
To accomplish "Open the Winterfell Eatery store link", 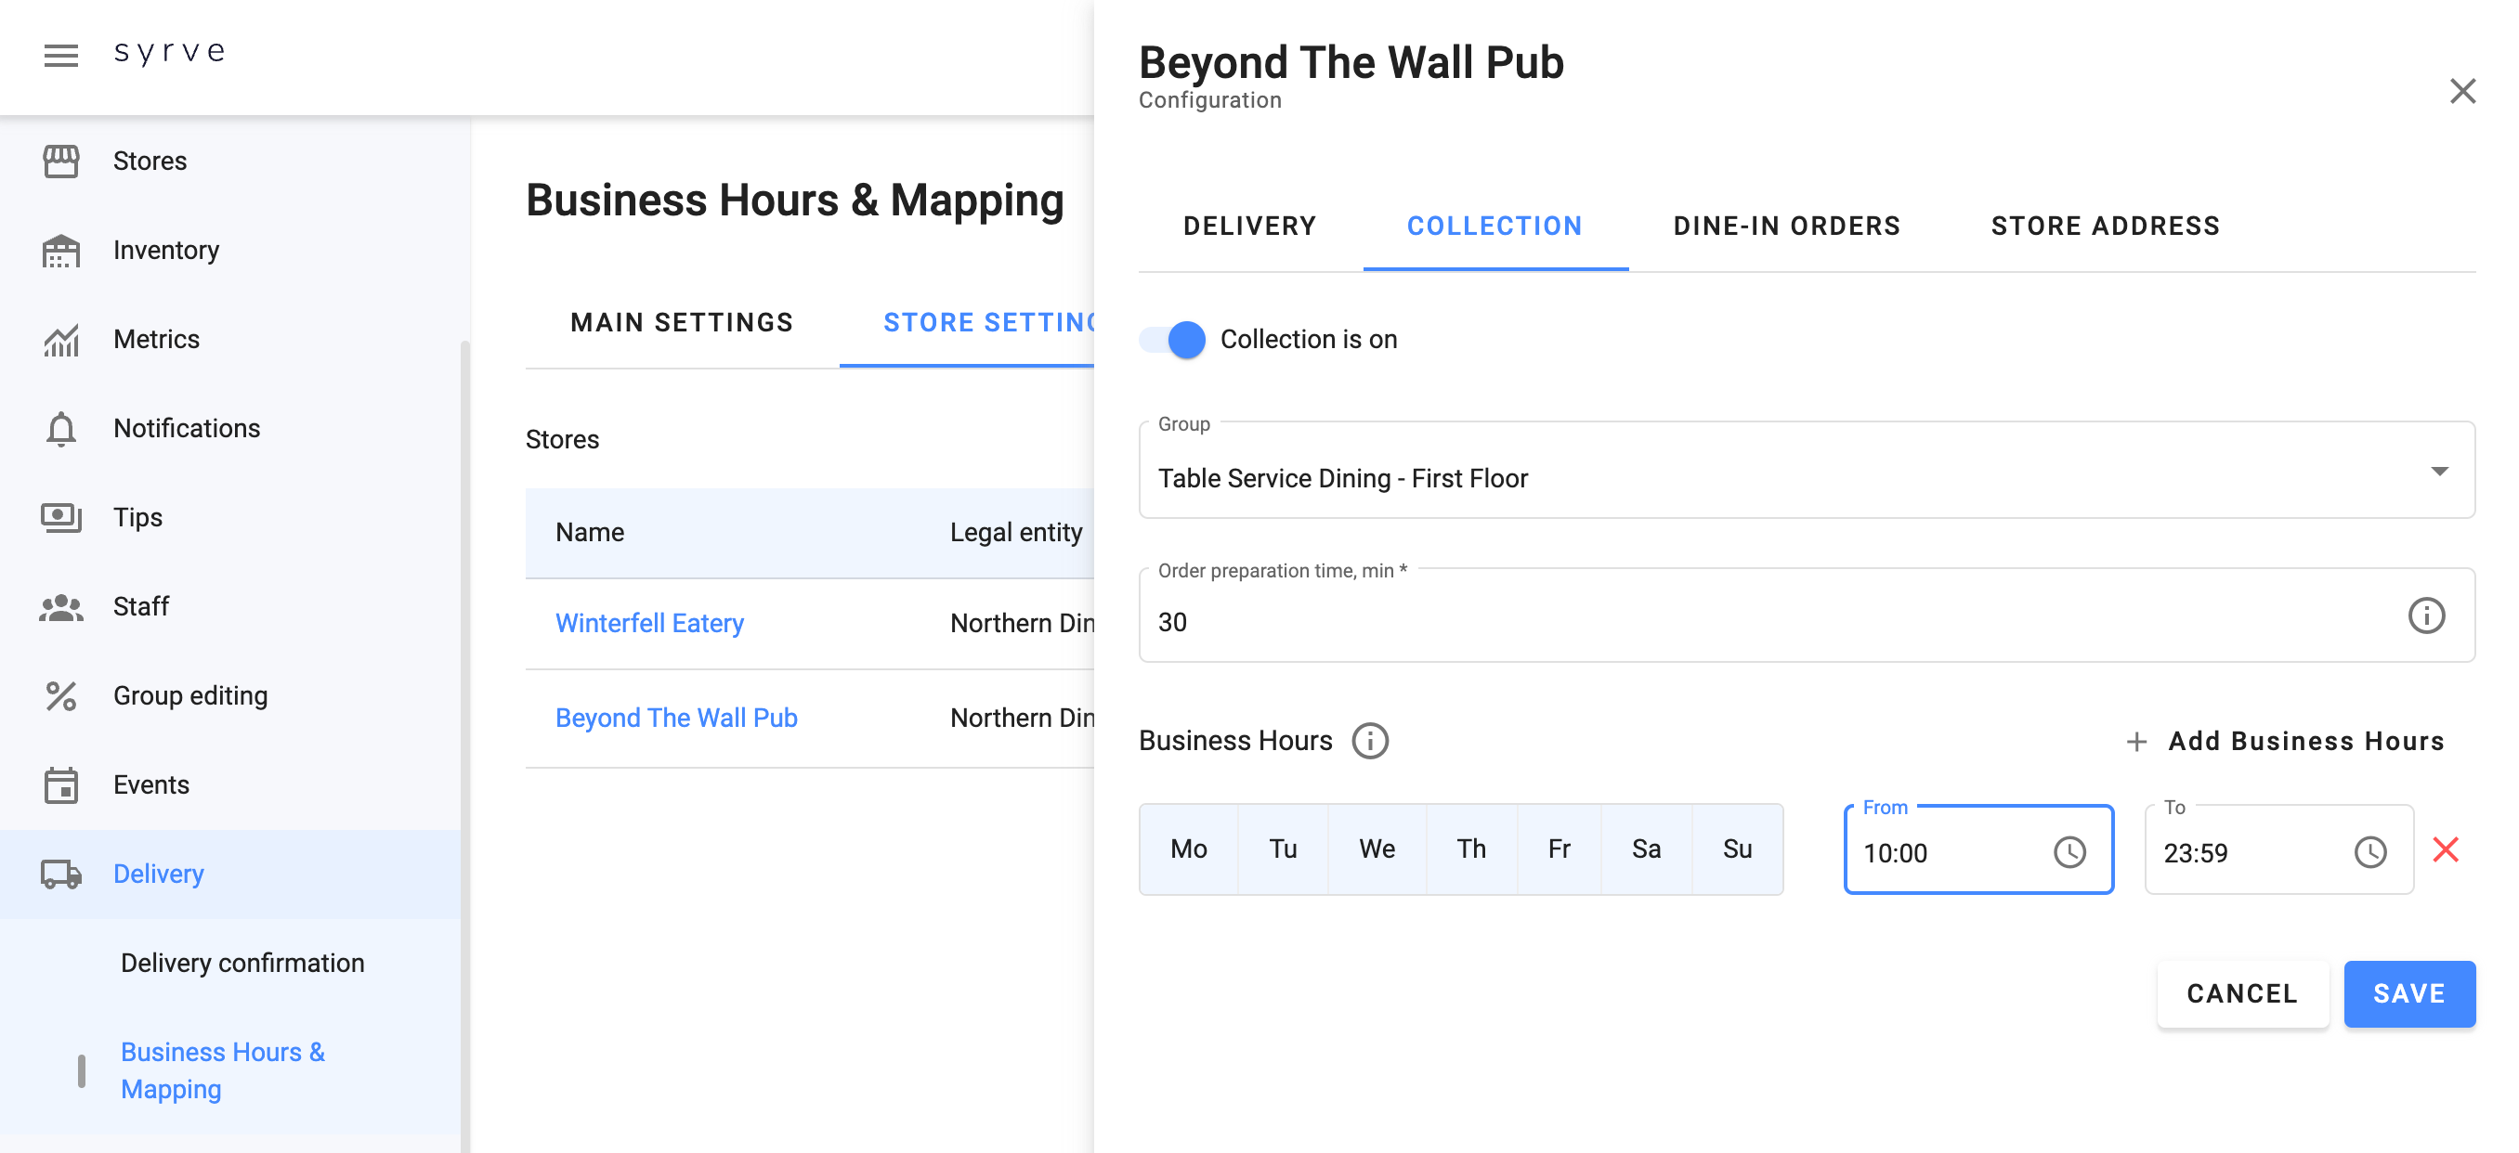I will (649, 624).
